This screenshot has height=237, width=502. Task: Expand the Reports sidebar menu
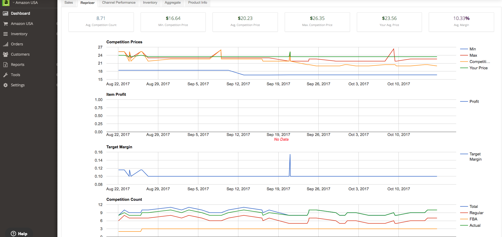pyautogui.click(x=29, y=65)
